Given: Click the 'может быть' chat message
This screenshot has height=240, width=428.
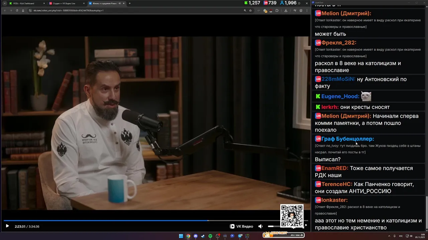Looking at the screenshot, I should (330, 34).
